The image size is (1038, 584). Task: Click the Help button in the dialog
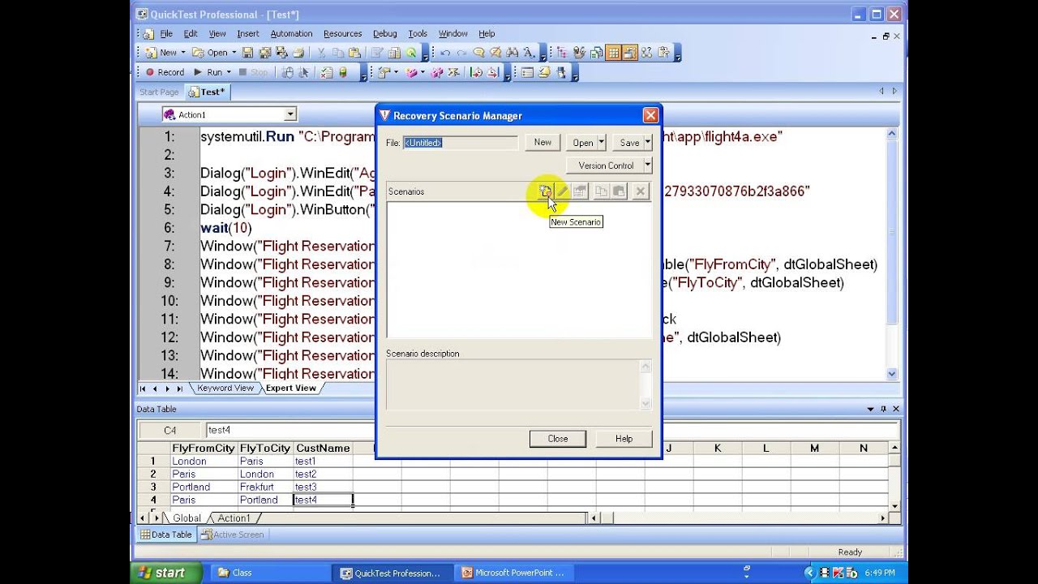[x=624, y=439]
